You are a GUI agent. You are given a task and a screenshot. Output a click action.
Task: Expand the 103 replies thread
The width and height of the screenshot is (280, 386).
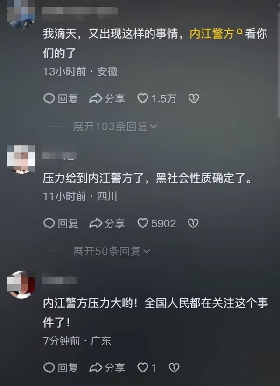coord(115,126)
